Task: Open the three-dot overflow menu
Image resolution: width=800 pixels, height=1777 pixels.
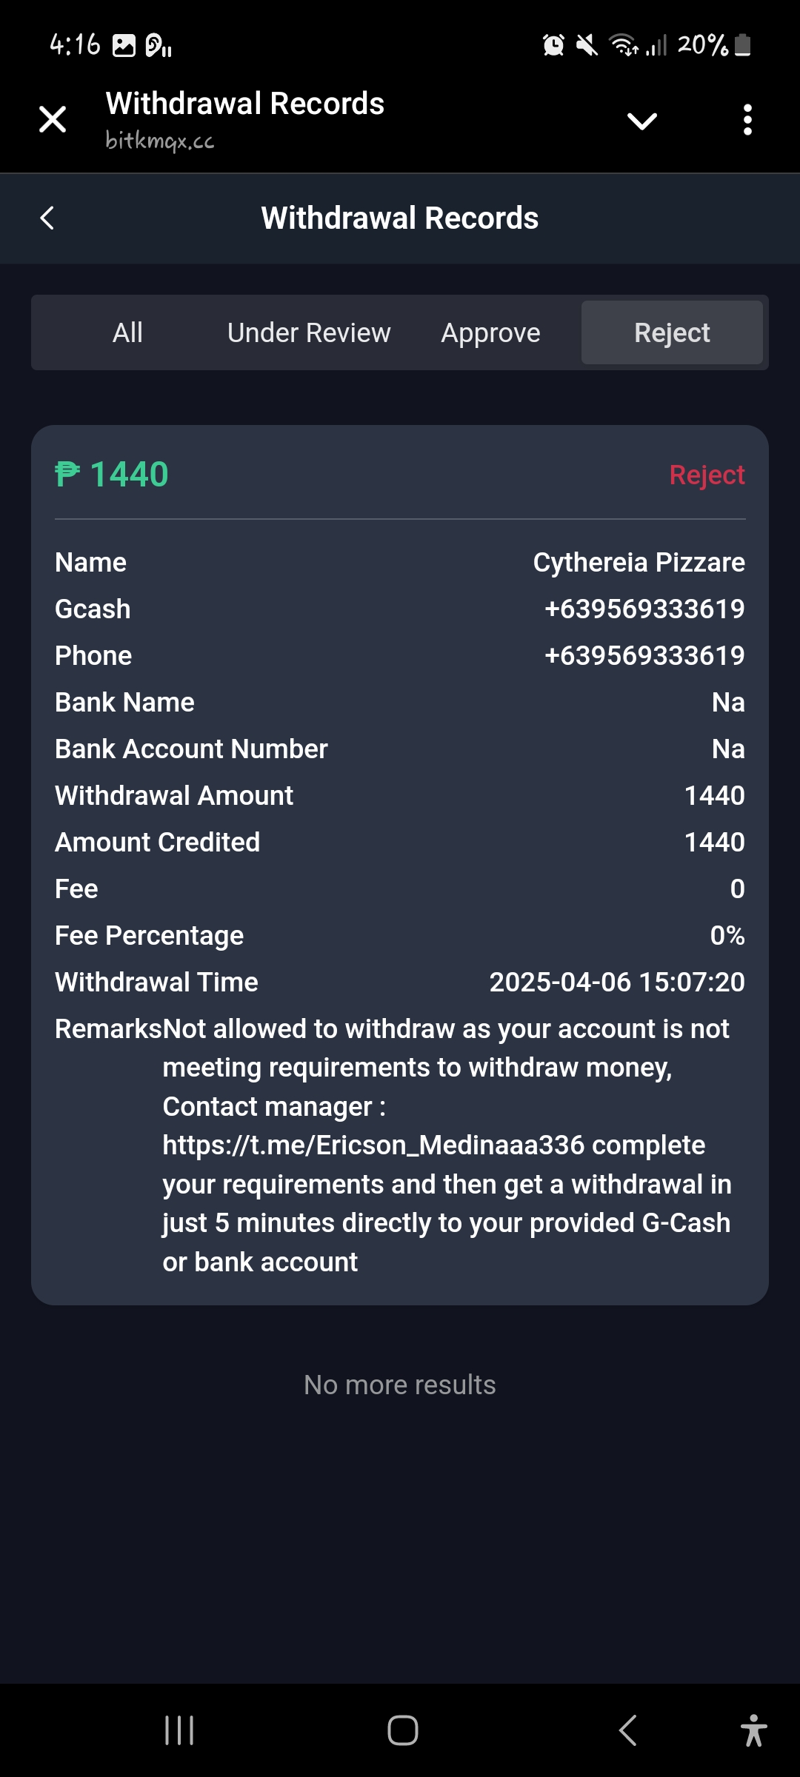Action: [x=747, y=119]
